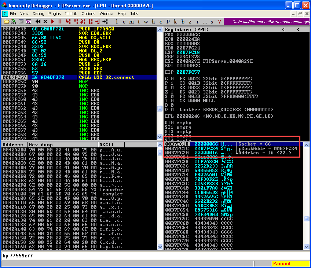This screenshot has width=311, height=268.
Task: Click the Step into toolbar icon
Action: coord(68,22)
